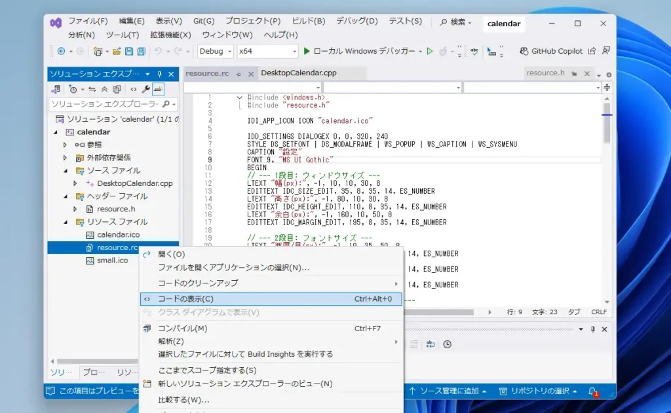Click リポジトリの選択 in status bar
The height and width of the screenshot is (413, 671).
538,391
